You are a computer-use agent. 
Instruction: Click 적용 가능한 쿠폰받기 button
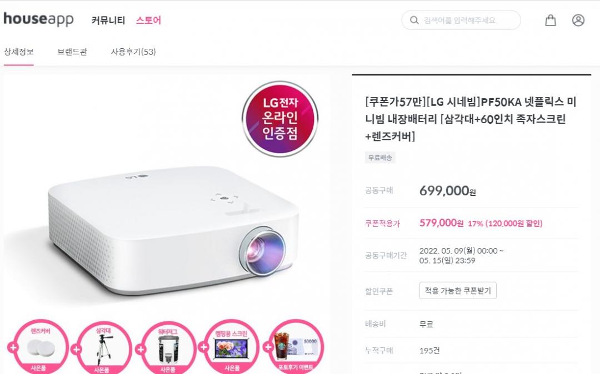tap(458, 290)
